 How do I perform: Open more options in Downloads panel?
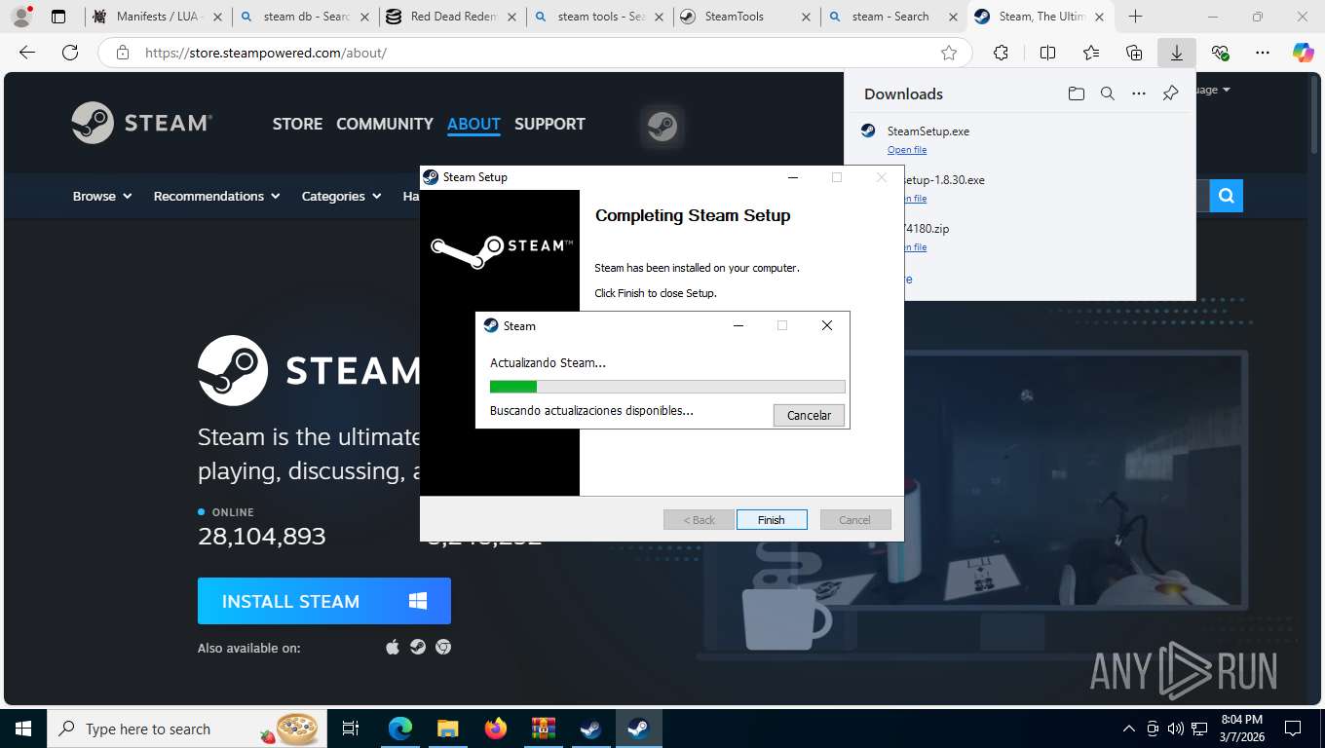point(1139,93)
